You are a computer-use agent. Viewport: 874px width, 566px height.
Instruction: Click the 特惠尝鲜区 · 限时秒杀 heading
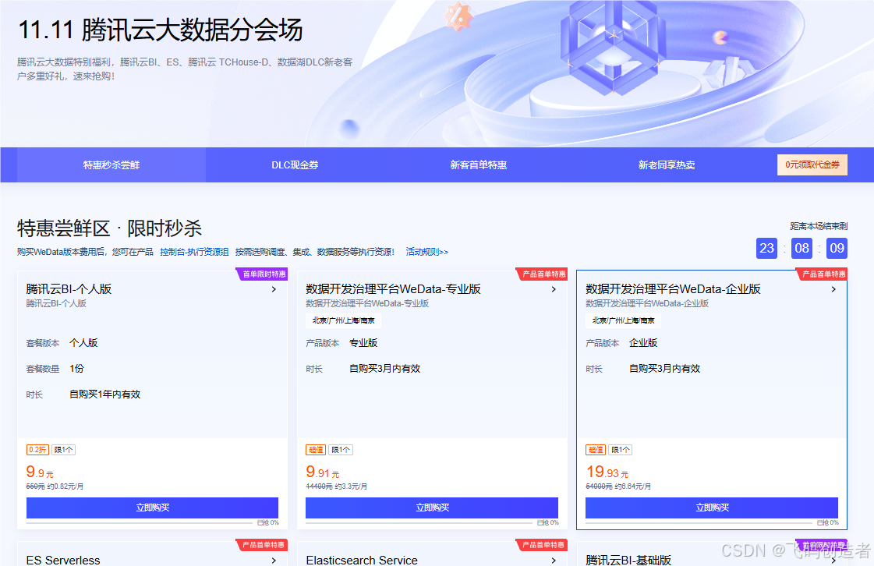(109, 228)
